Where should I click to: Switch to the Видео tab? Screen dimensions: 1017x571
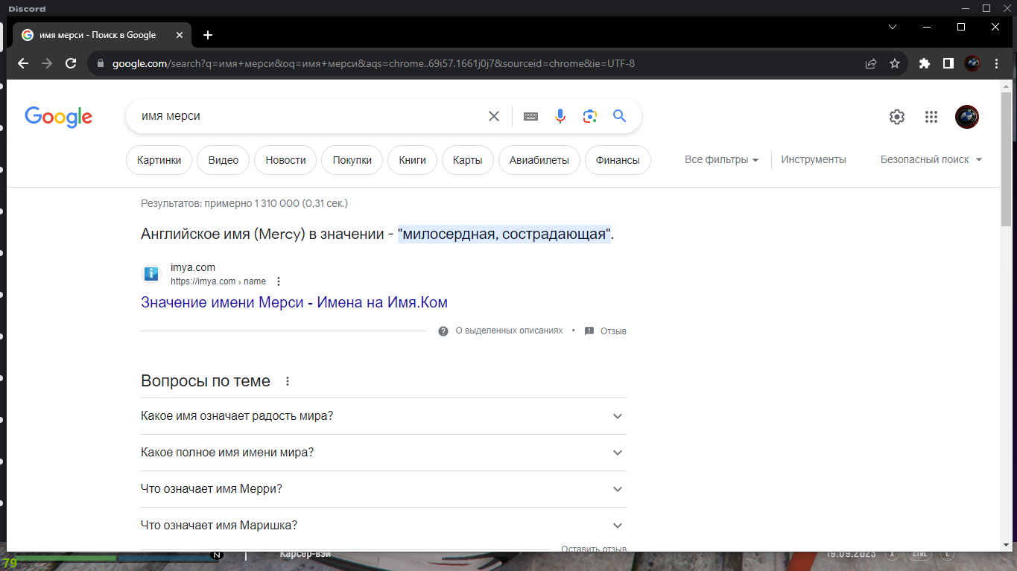(x=224, y=160)
